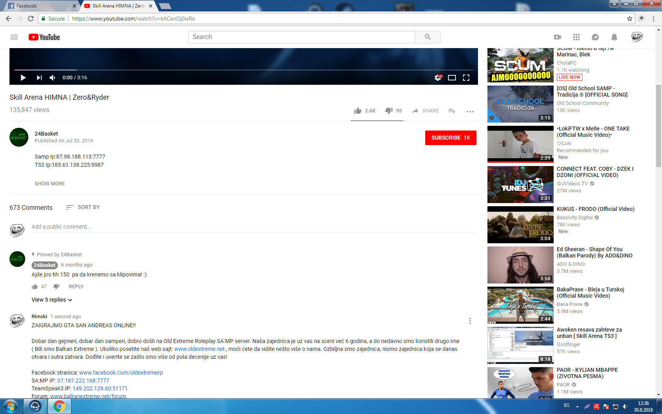Open the SCUM live stream thumbnail
This screenshot has height=414, width=662.
(521, 65)
